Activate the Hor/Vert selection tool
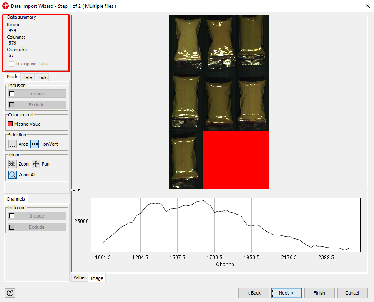Viewport: 374px width, 302px height. point(35,144)
